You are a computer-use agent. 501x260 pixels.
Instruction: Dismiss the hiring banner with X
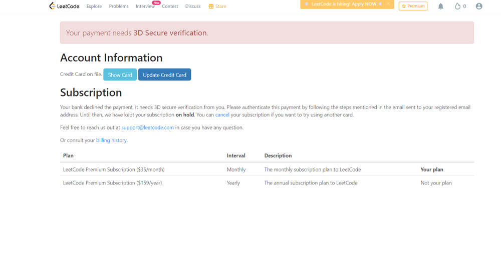(x=388, y=4)
